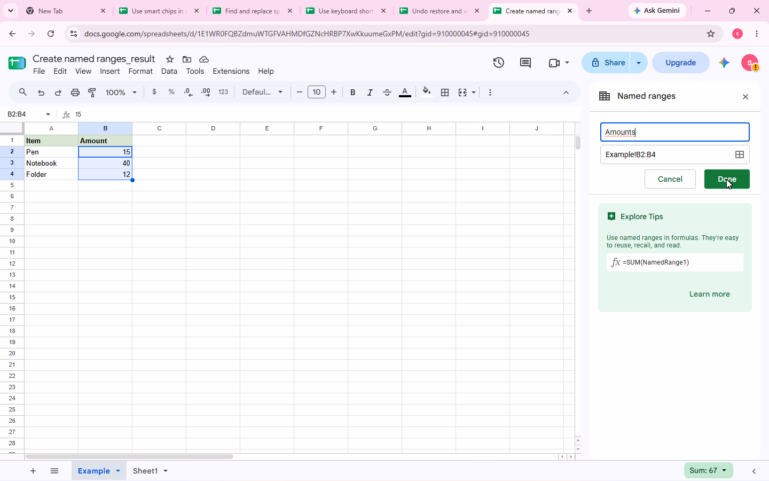Toggle strikethrough formatting
Image resolution: width=769 pixels, height=481 pixels.
click(x=387, y=92)
